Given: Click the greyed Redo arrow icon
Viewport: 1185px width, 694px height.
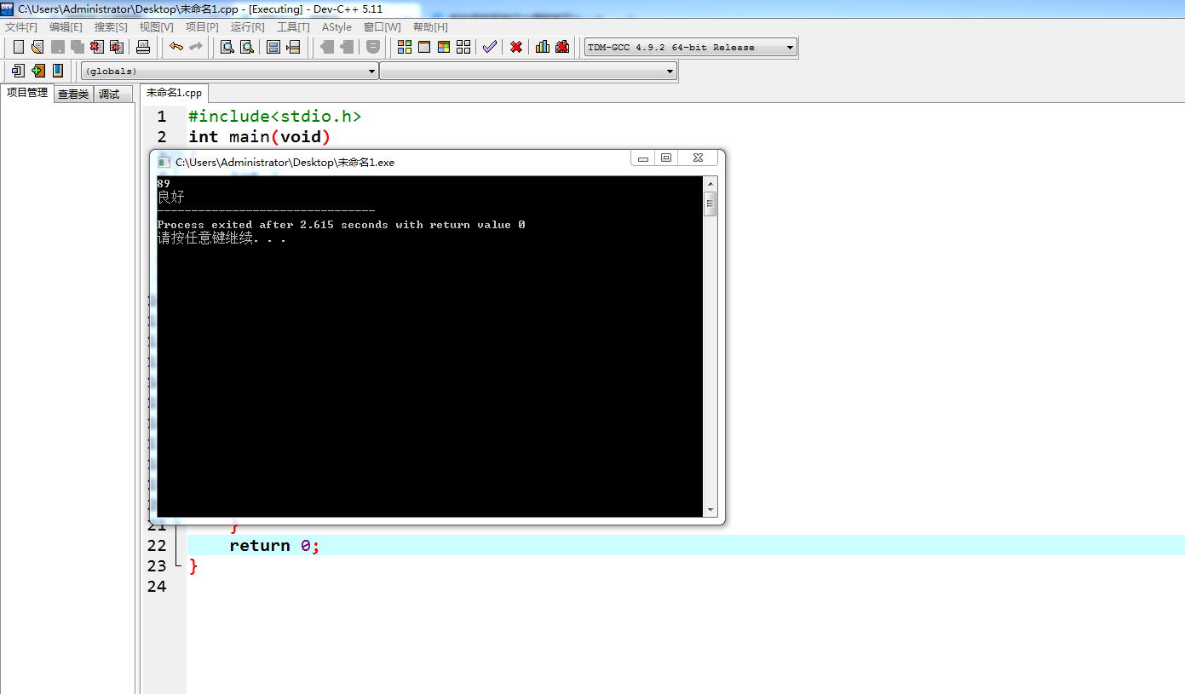Looking at the screenshot, I should click(x=196, y=47).
